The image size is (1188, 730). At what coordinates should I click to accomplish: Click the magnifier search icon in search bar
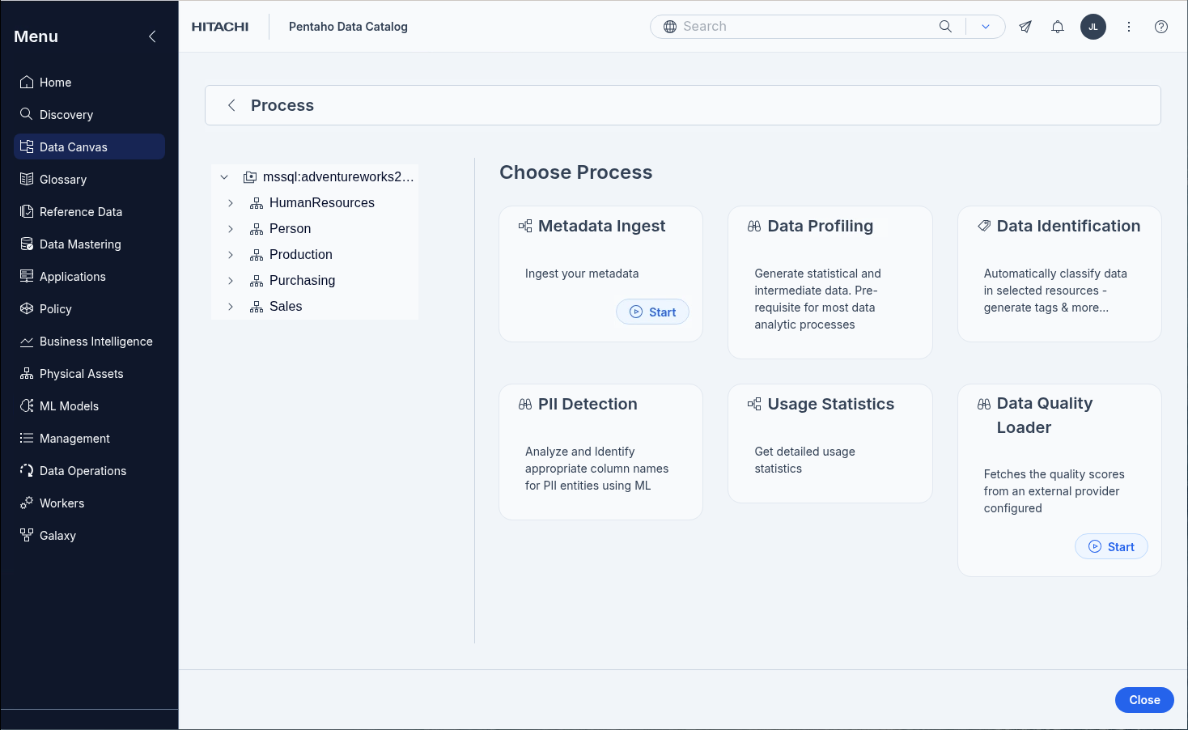[x=945, y=27]
